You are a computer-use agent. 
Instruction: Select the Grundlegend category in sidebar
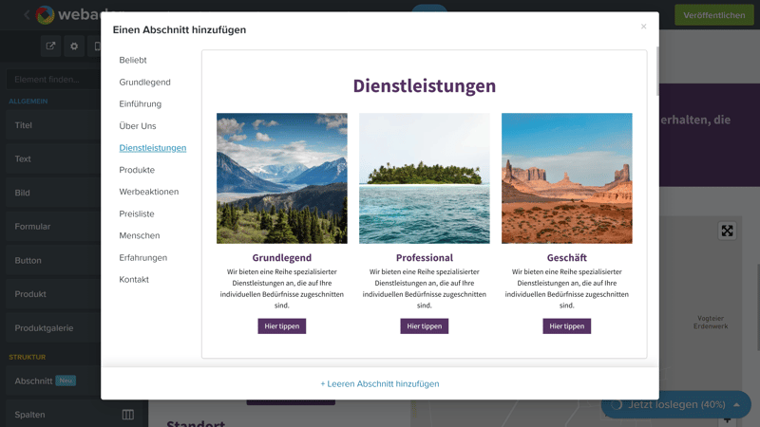tap(145, 83)
